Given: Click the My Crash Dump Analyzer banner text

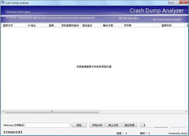Looking at the screenshot, I should (167, 19).
